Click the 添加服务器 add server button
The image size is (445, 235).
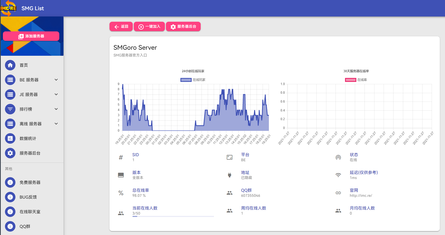(x=31, y=36)
